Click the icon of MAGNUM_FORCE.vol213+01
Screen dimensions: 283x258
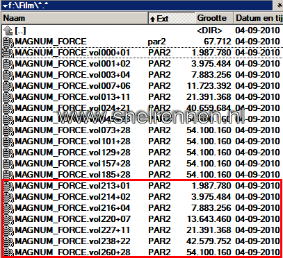click(x=8, y=186)
